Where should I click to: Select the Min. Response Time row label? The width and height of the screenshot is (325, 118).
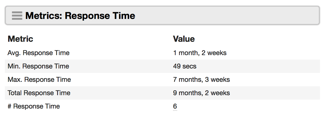38,66
